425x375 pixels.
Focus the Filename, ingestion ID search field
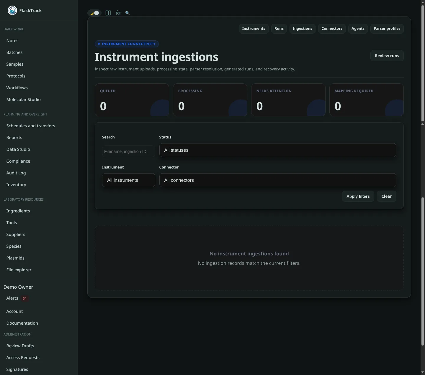coord(128,151)
